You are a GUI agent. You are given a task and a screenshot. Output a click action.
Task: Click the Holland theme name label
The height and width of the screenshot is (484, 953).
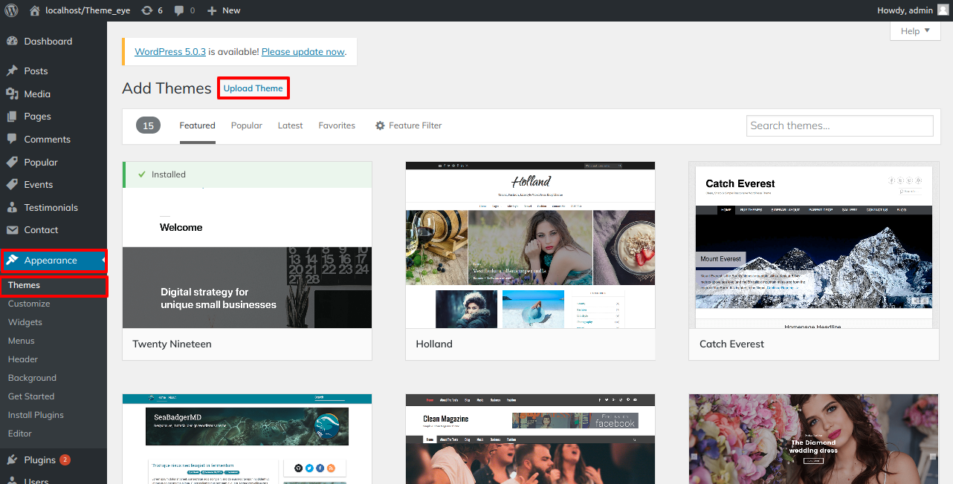click(x=434, y=344)
